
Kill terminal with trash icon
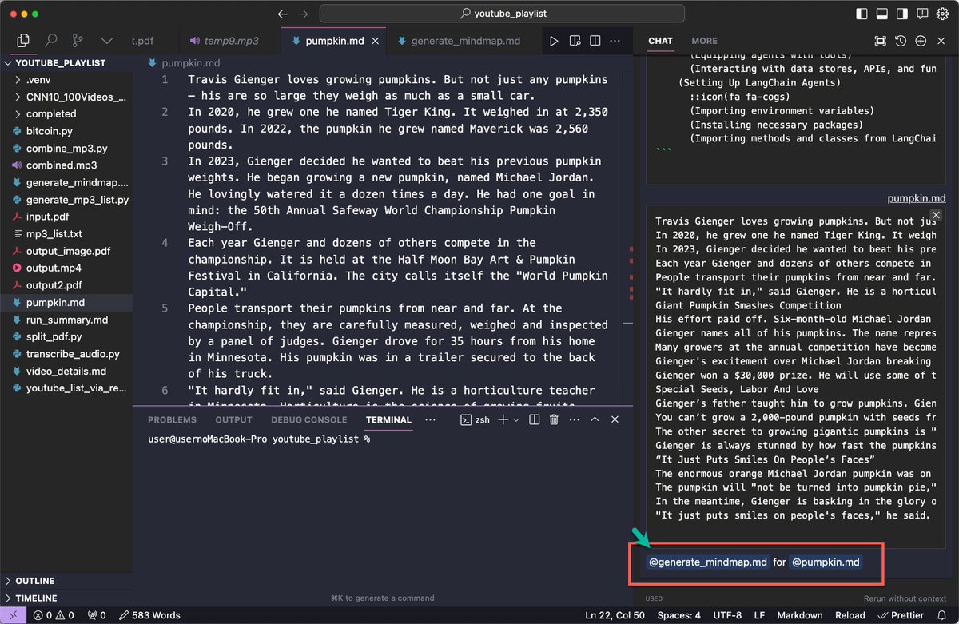click(554, 419)
